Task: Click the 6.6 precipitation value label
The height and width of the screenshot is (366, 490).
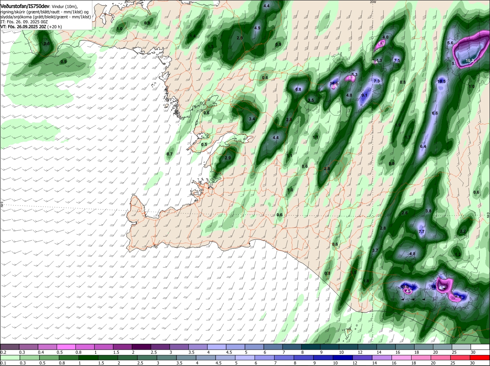Action: pyautogui.click(x=435, y=113)
